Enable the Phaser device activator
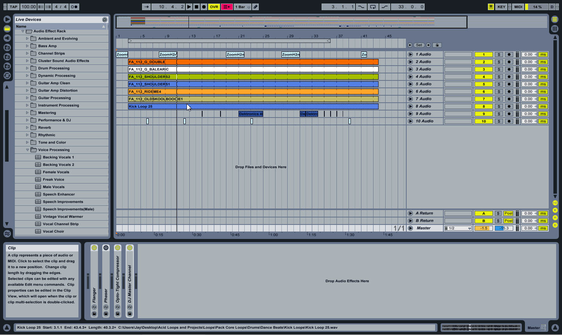The image size is (562, 335). [106, 248]
